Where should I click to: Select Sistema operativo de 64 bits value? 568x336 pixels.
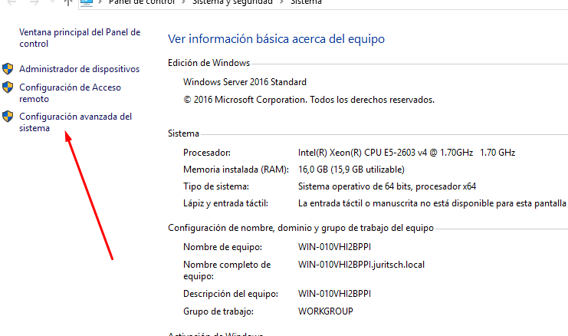387,186
